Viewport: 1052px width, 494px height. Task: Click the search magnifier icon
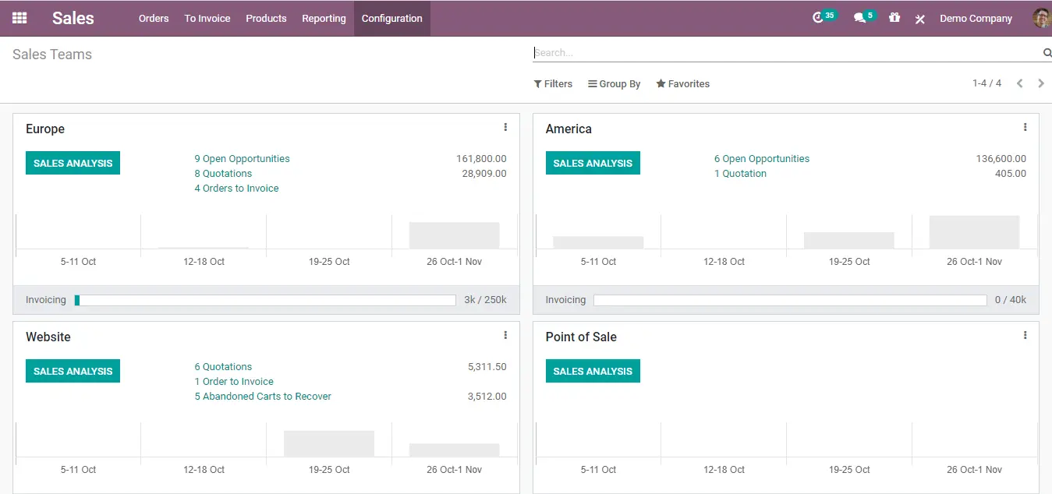(1046, 52)
